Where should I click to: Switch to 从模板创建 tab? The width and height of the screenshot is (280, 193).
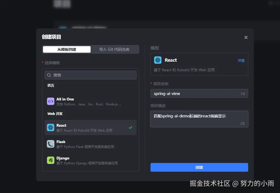[67, 49]
